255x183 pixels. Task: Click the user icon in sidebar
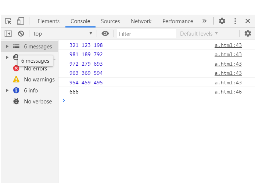pos(15,57)
